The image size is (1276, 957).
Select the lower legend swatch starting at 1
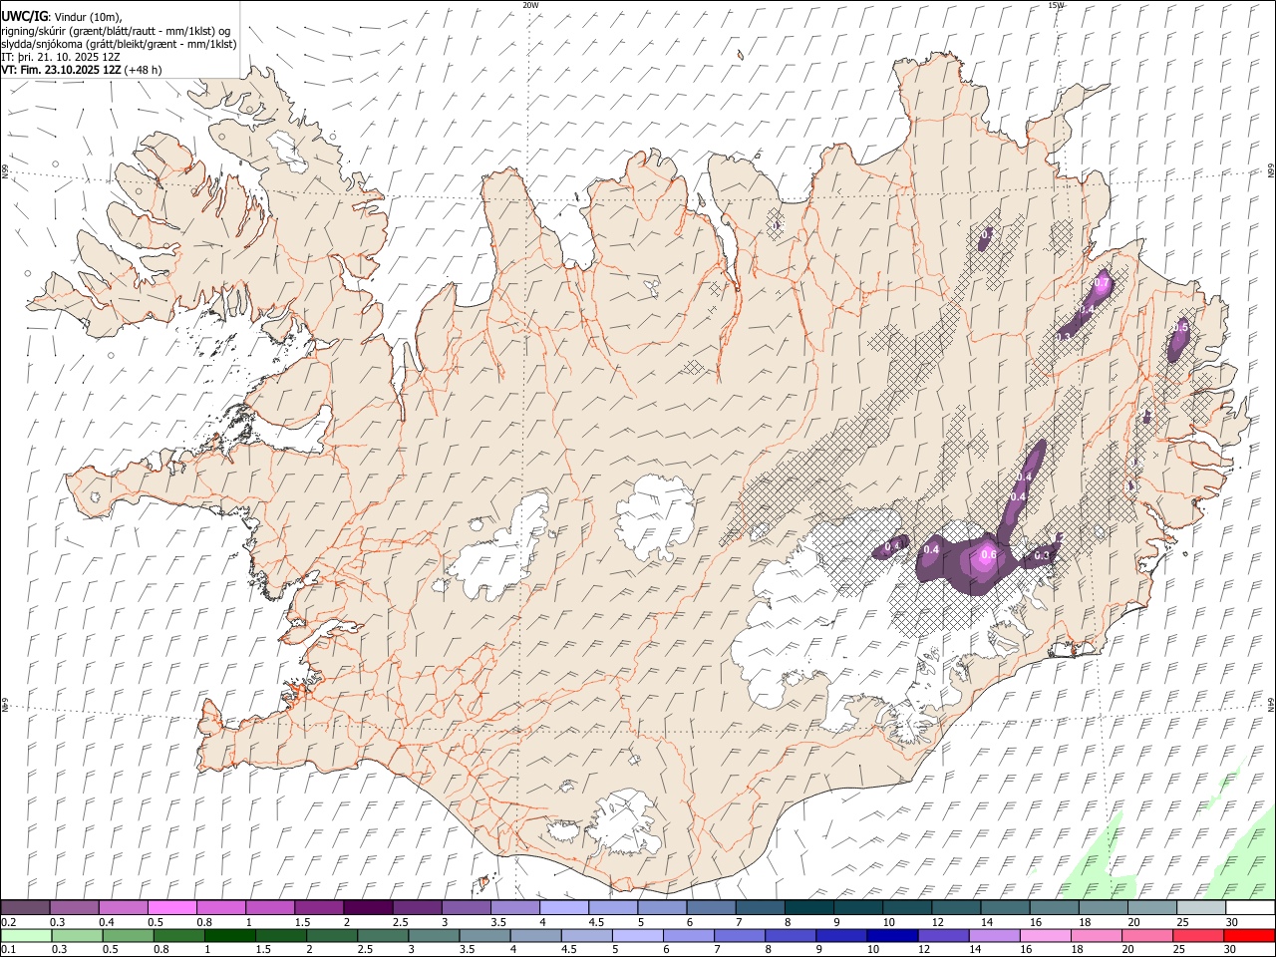pos(230,936)
